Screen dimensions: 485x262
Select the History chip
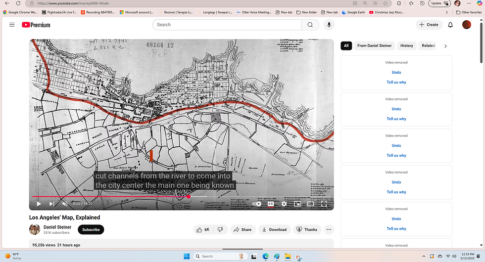click(x=406, y=45)
